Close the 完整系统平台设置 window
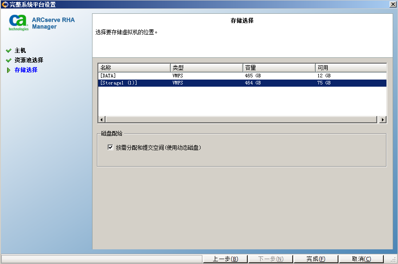 coord(393,4)
